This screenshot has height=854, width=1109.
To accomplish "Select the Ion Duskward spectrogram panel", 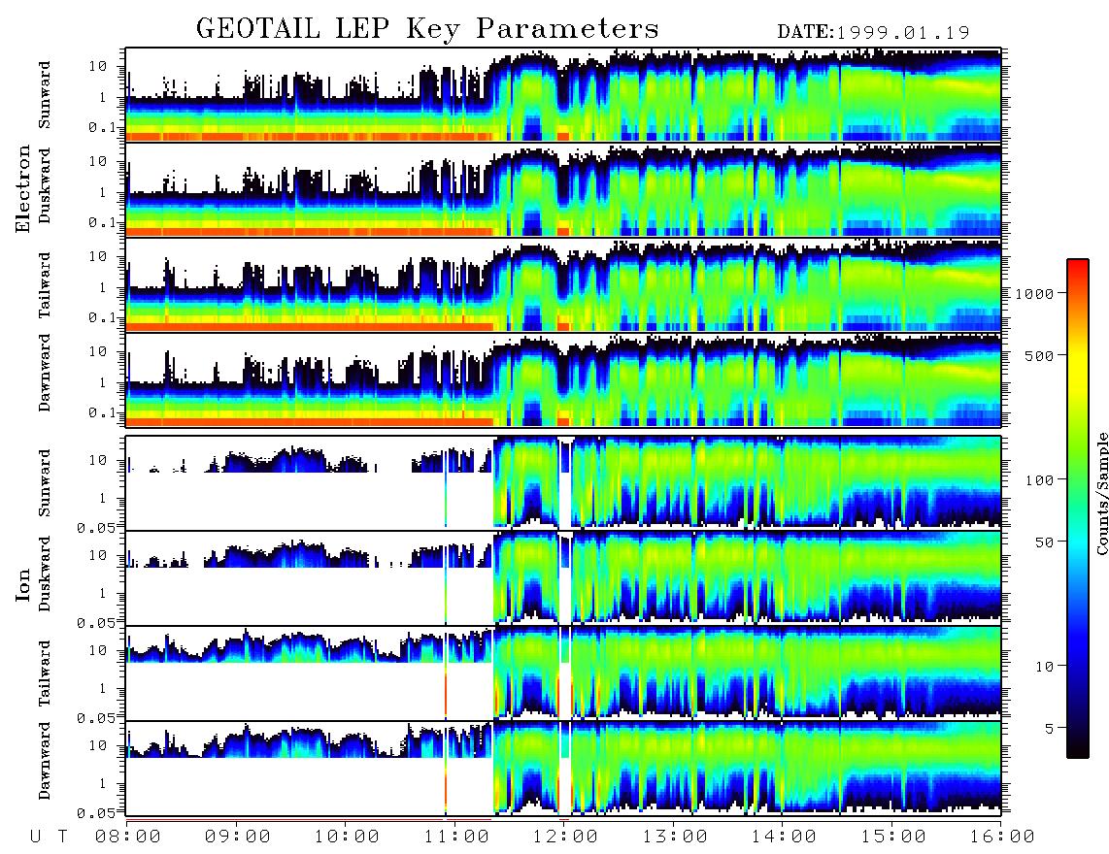I will [563, 577].
